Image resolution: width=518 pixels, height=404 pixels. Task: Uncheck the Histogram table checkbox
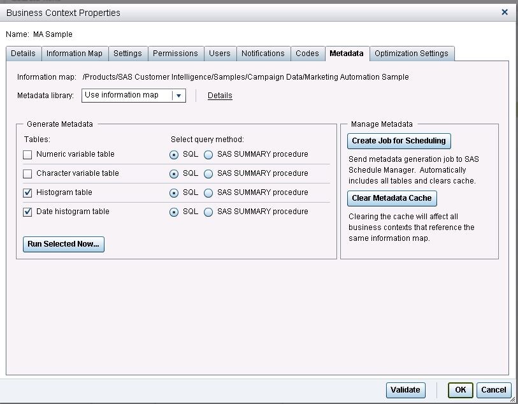click(27, 192)
